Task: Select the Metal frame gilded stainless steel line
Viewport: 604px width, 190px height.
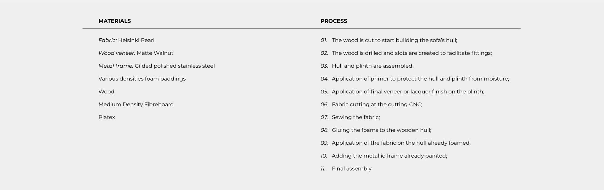Action: pyautogui.click(x=156, y=66)
